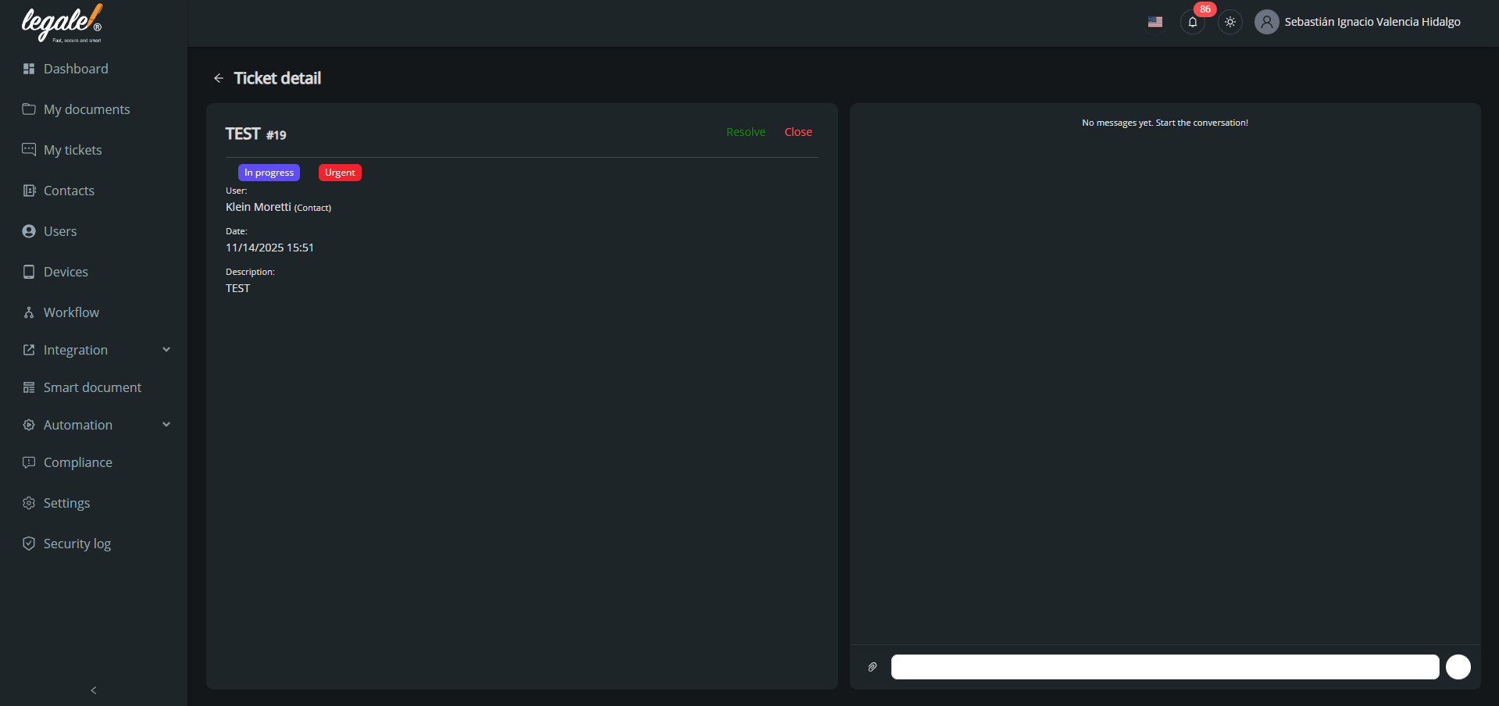The width and height of the screenshot is (1499, 706).
Task: Collapse the sidebar with the bottom chevron
Action: (94, 690)
